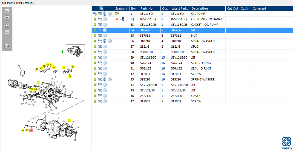Click the single-square fit view icon

[x=7, y=32]
